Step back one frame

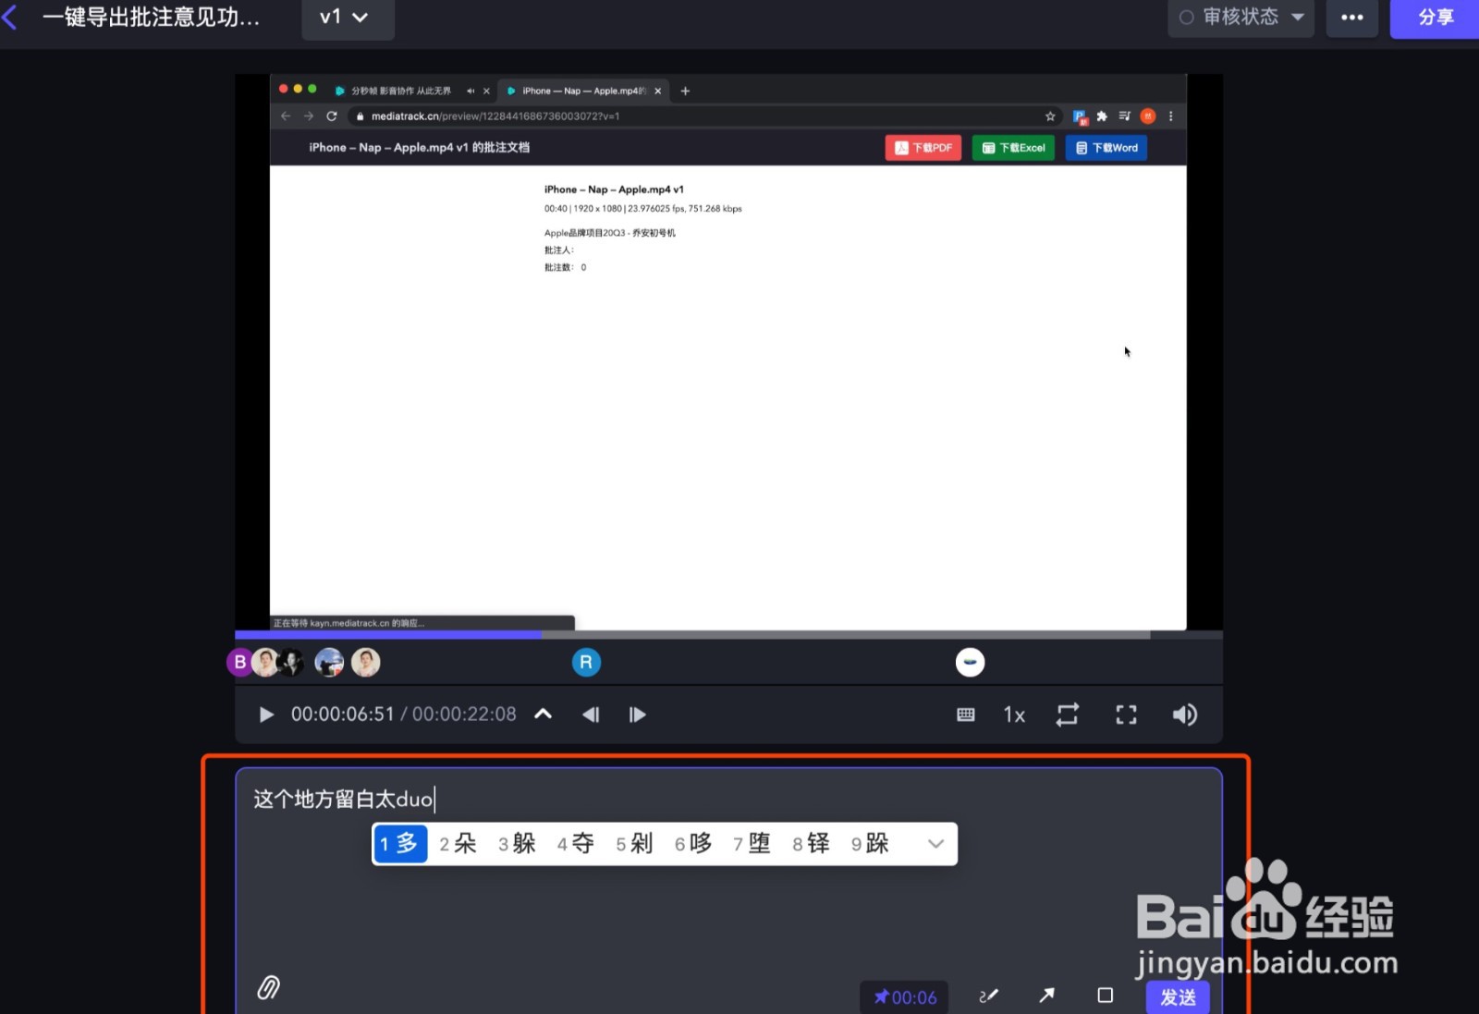[x=591, y=715]
